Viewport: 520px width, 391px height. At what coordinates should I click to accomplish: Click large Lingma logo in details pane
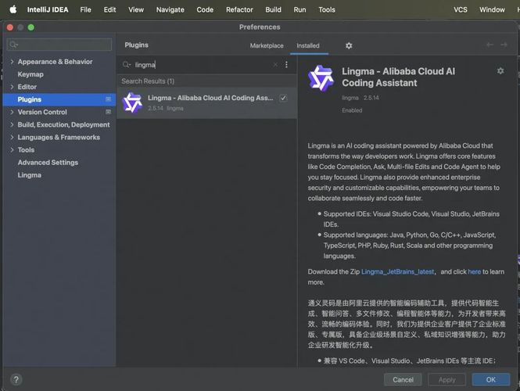[x=321, y=78]
